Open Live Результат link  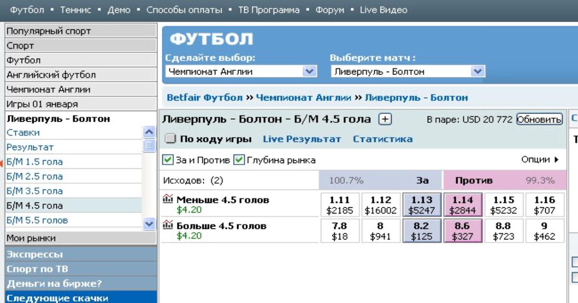click(x=302, y=139)
